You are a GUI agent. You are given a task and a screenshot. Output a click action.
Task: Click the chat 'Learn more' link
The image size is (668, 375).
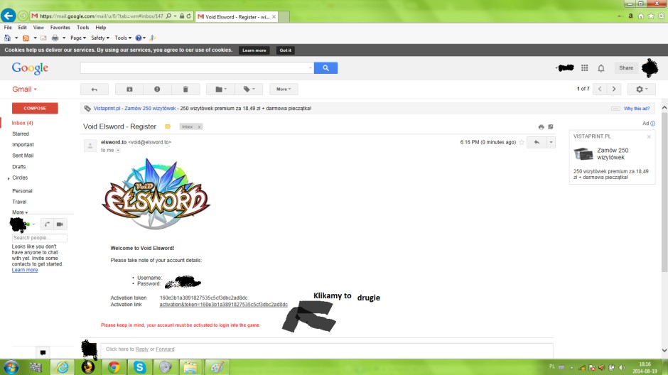point(25,270)
